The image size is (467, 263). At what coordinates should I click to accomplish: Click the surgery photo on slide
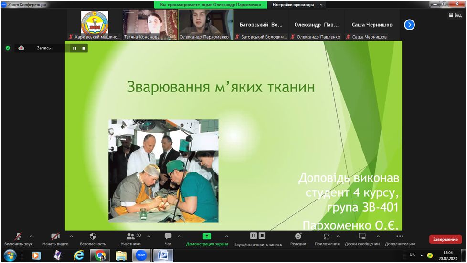point(163,171)
